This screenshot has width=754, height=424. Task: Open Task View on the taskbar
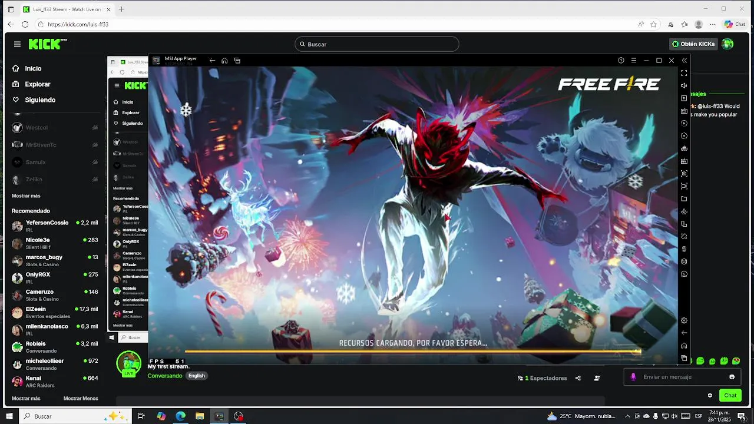pos(141,416)
